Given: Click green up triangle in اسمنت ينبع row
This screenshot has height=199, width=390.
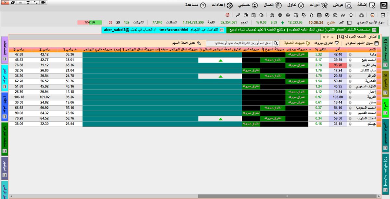Looking at the screenshot, I should pyautogui.click(x=220, y=60).
